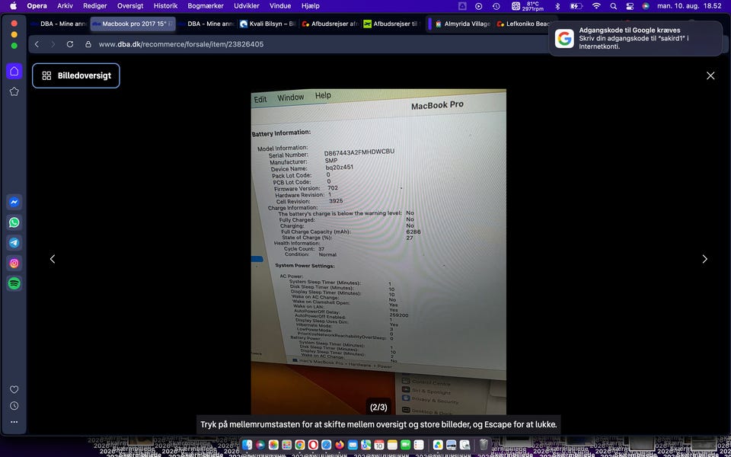
Task: Go back with the browser back arrow
Action: click(37, 44)
